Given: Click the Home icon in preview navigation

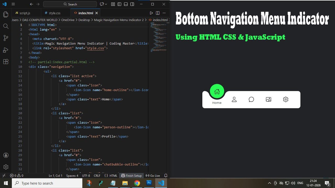Looking at the screenshot, I should [217, 91].
